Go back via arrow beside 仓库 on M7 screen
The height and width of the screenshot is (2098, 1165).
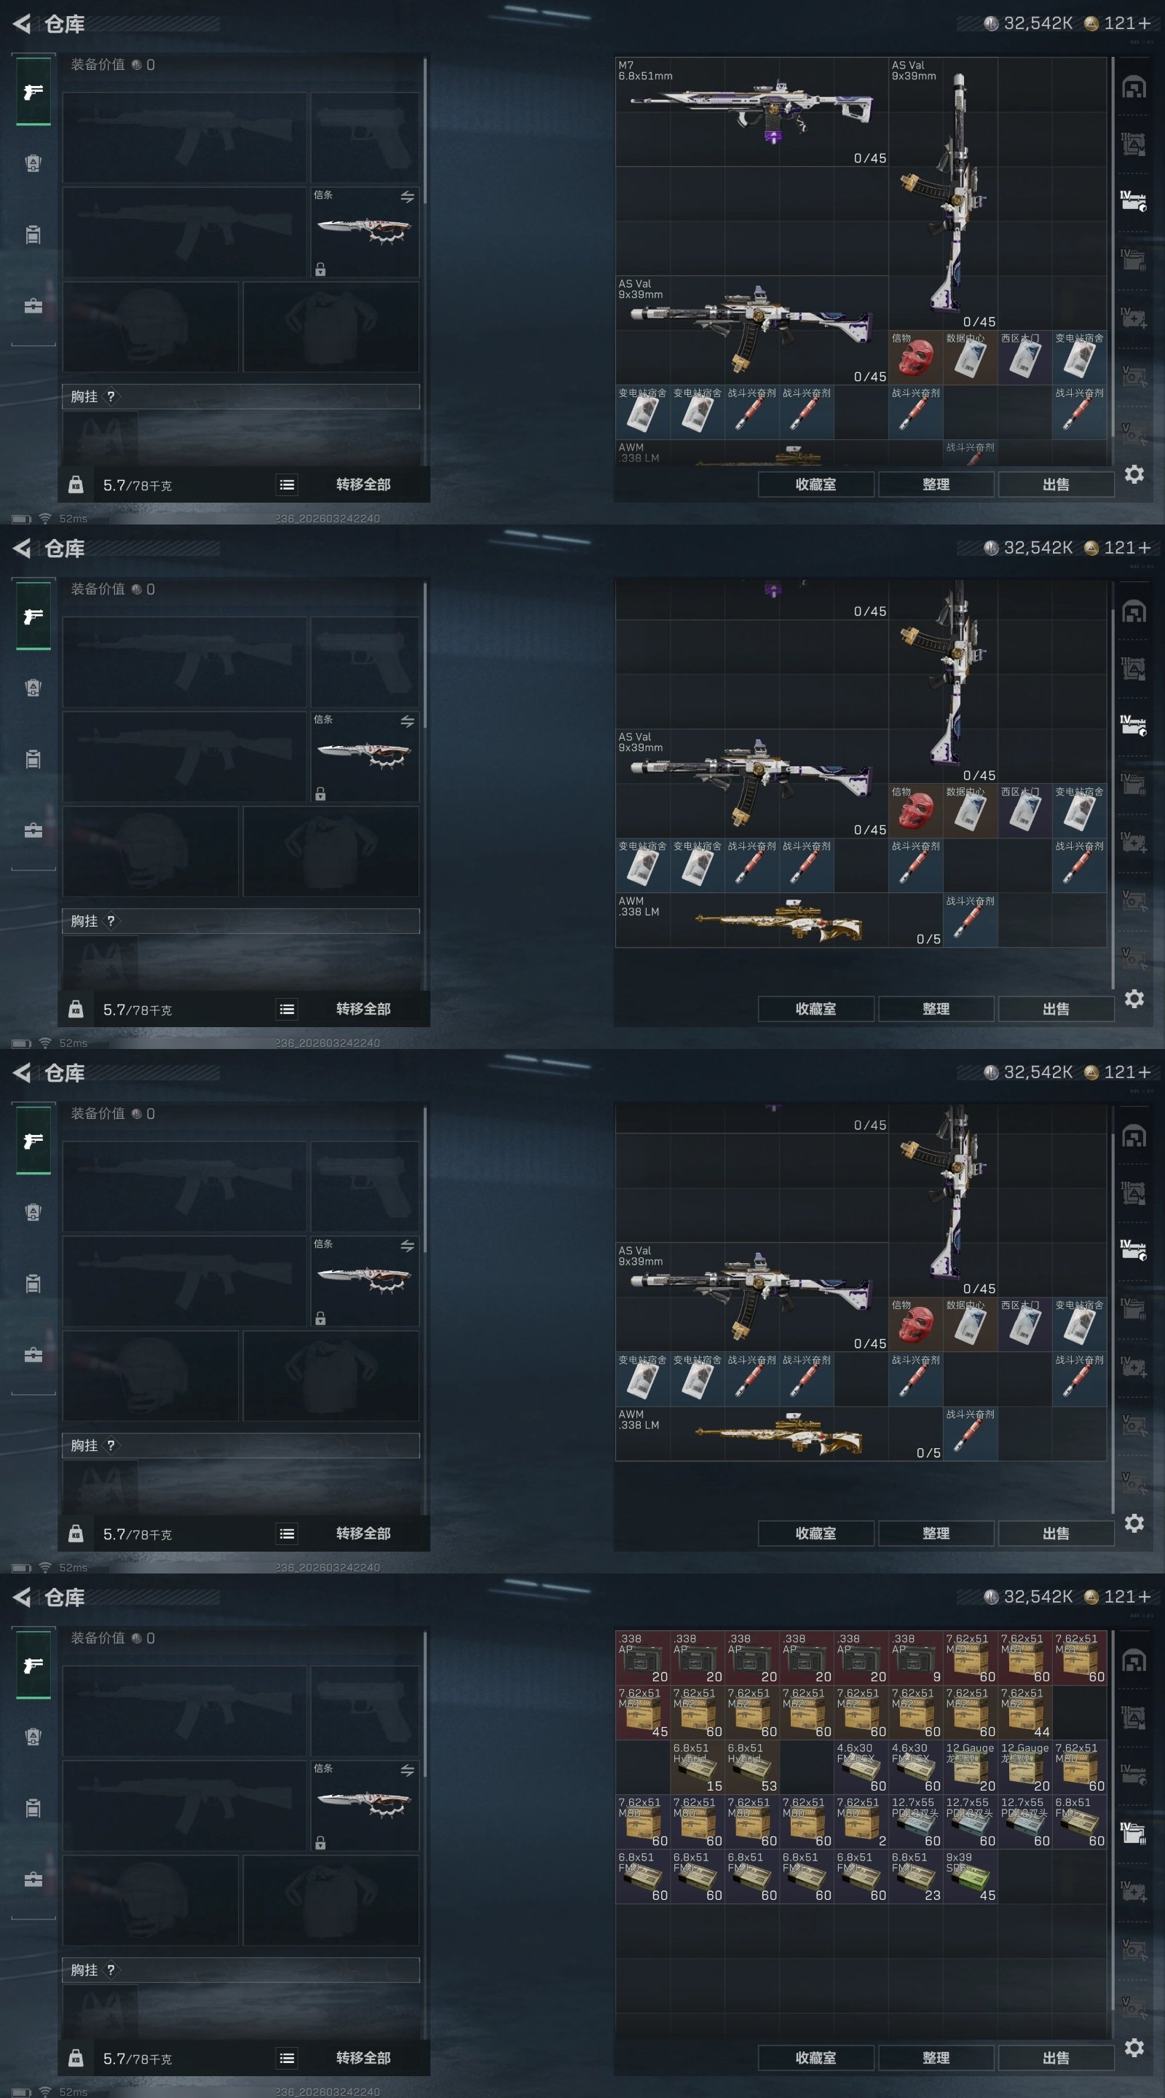click(x=22, y=23)
